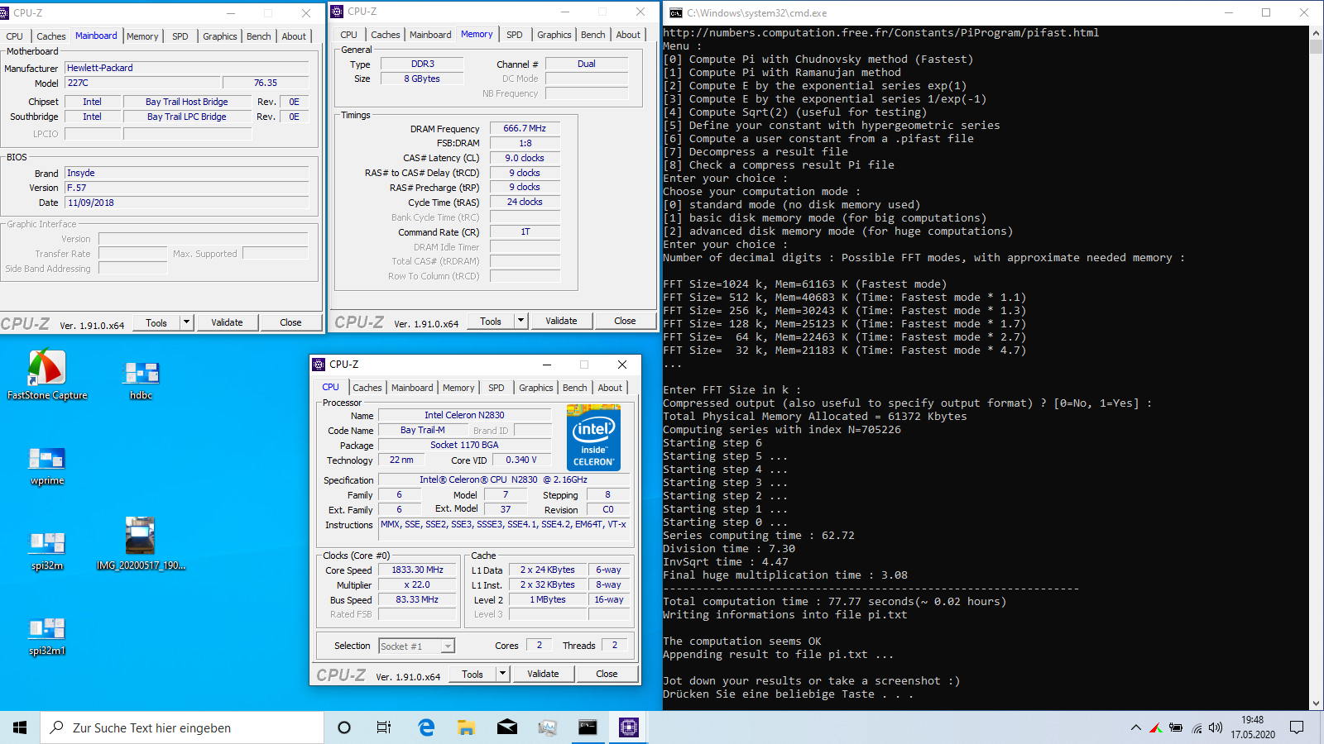Image resolution: width=1324 pixels, height=744 pixels.
Task: Select CPU tab in bottom CPU-Z window
Action: (331, 387)
